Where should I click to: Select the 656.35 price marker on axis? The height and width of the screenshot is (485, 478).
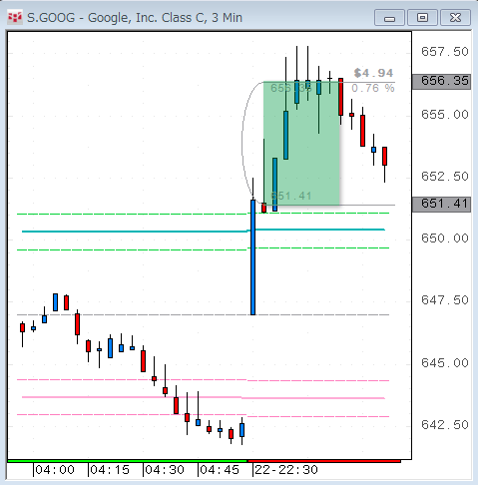(x=441, y=82)
